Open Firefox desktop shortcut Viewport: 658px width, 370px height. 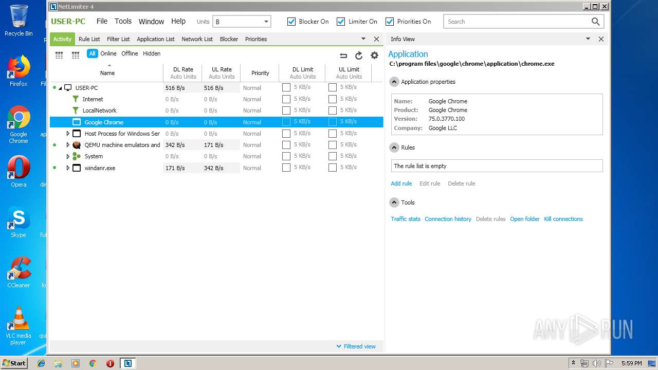19,71
